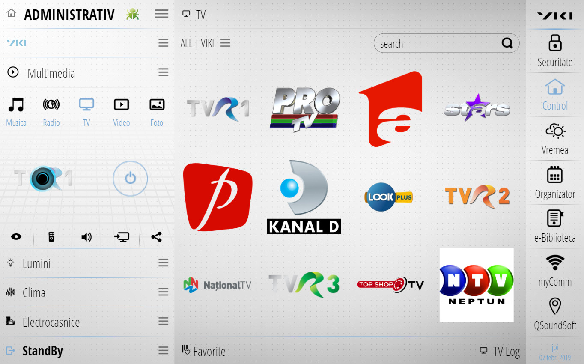Select the remote control icon
The width and height of the screenshot is (584, 364).
coord(51,237)
